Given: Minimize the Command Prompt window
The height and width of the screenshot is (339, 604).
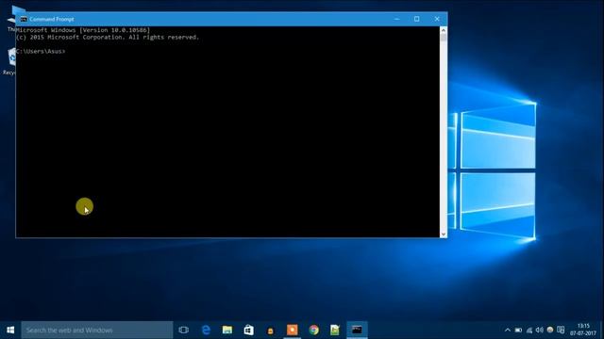Looking at the screenshot, I should pos(396,19).
